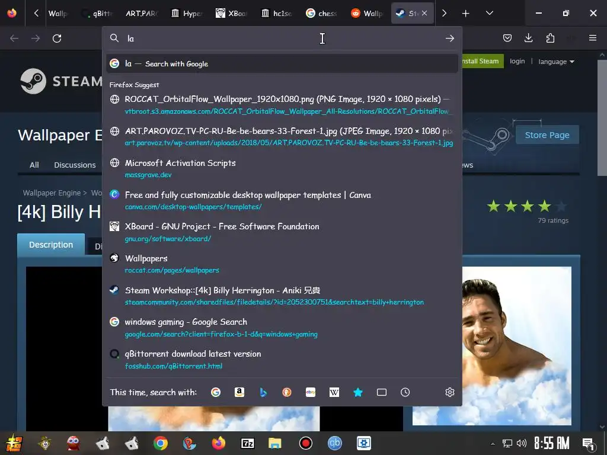
Task: Go forward one page
Action: click(36, 39)
